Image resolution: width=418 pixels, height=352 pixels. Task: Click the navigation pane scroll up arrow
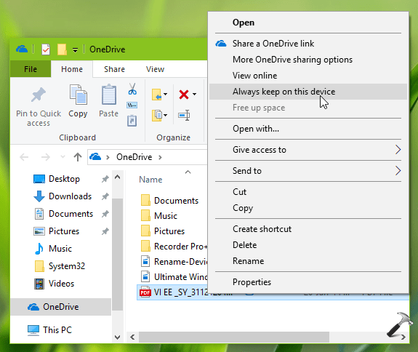pos(117,177)
